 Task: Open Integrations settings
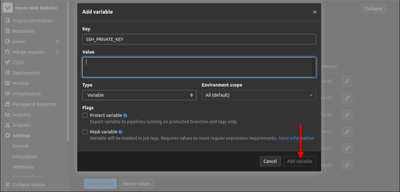click(25, 156)
